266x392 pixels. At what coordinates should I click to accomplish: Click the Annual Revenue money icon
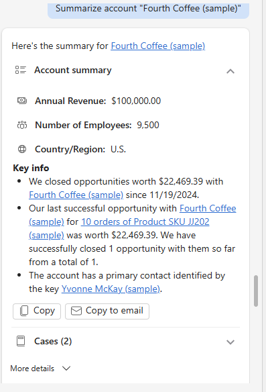(x=22, y=101)
